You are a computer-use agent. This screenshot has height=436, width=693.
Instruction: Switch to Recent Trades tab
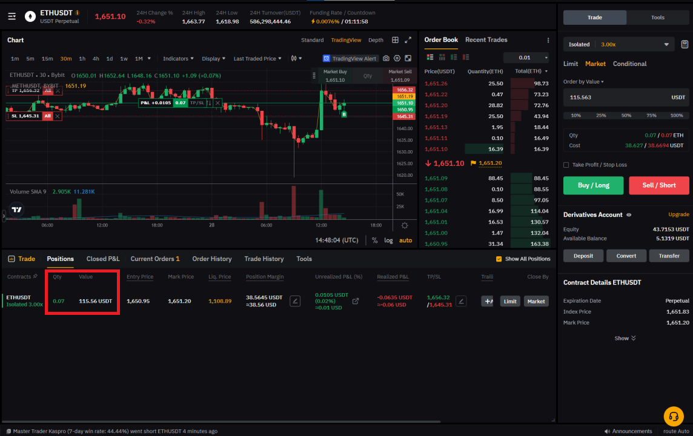click(x=486, y=40)
